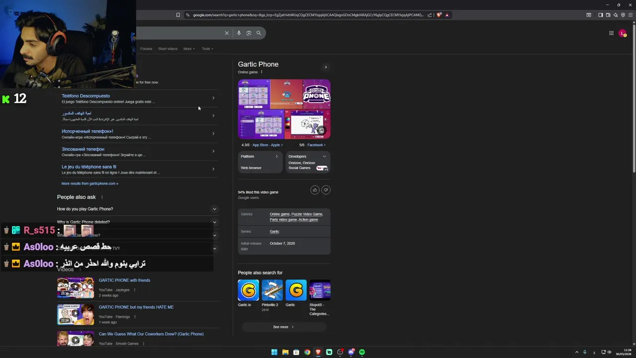The height and width of the screenshot is (358, 636).
Task: Open options for Flamingo video result
Action: pos(135,317)
